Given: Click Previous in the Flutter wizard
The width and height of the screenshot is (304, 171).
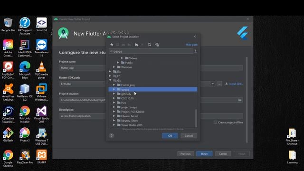Looking at the screenshot, I should pyautogui.click(x=185, y=154).
